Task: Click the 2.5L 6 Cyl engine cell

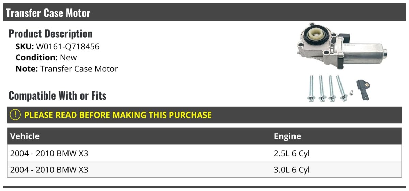Action: (x=291, y=153)
